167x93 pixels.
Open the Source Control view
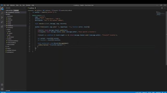[2, 17]
